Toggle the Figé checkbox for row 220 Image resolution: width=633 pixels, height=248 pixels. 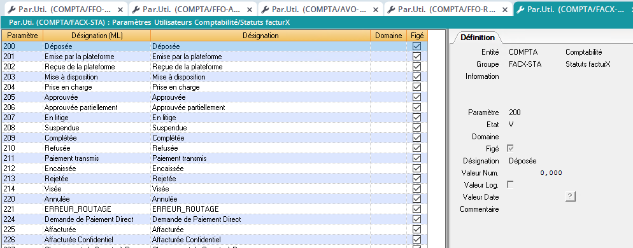click(417, 199)
